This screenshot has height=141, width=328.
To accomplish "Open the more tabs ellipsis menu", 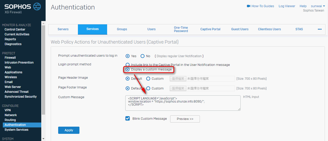I will (x=320, y=29).
